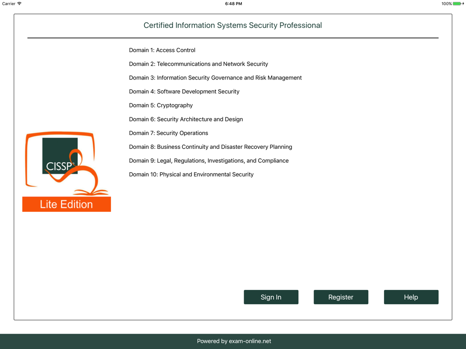Tap the Powered by exam-online.net footer
466x349 pixels.
pyautogui.click(x=234, y=341)
